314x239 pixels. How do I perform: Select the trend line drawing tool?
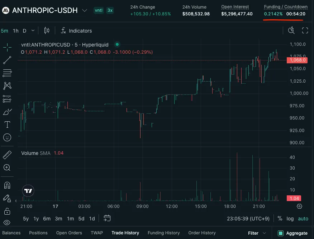click(7, 60)
